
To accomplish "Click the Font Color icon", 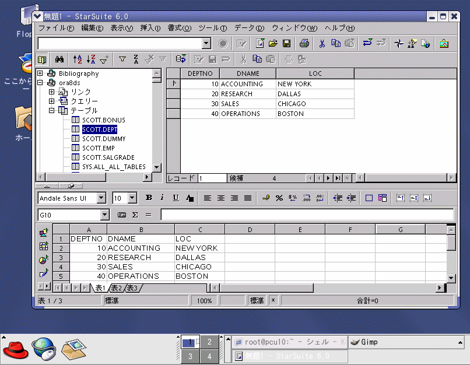I will tap(190, 198).
